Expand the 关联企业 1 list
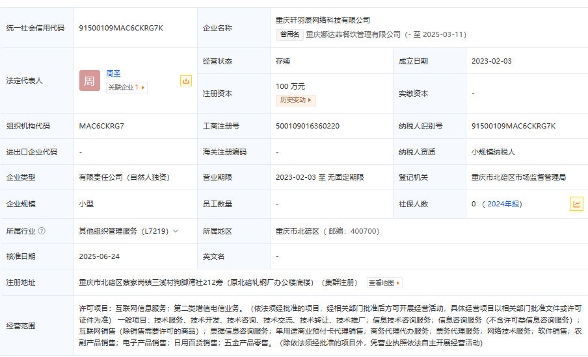 pos(127,87)
